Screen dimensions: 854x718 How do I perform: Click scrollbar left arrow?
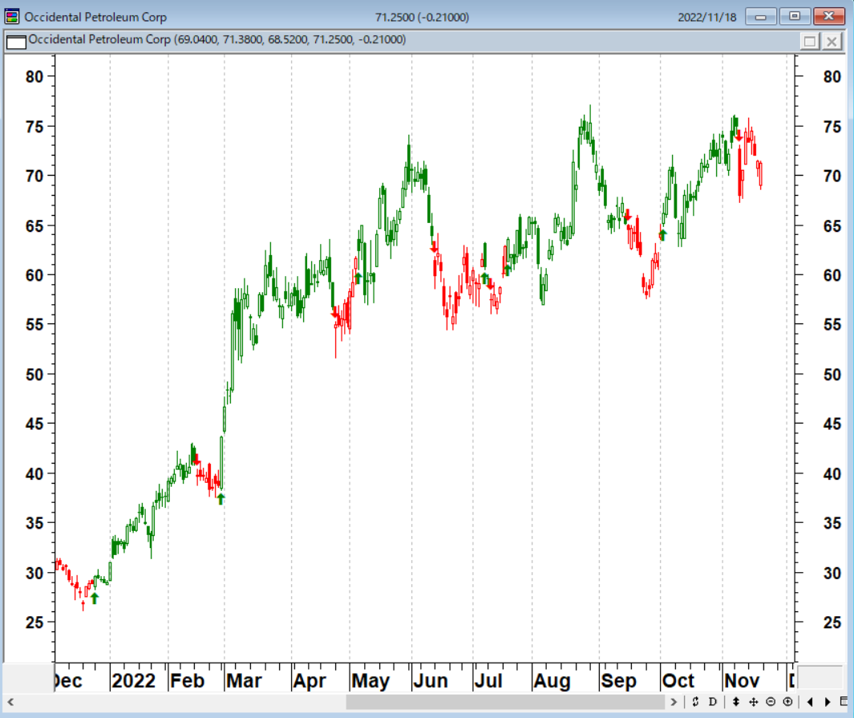click(10, 702)
